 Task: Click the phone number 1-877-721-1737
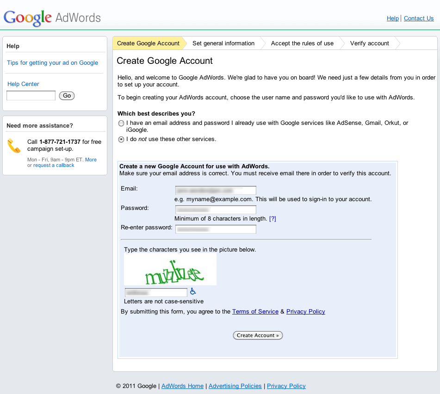pos(60,142)
